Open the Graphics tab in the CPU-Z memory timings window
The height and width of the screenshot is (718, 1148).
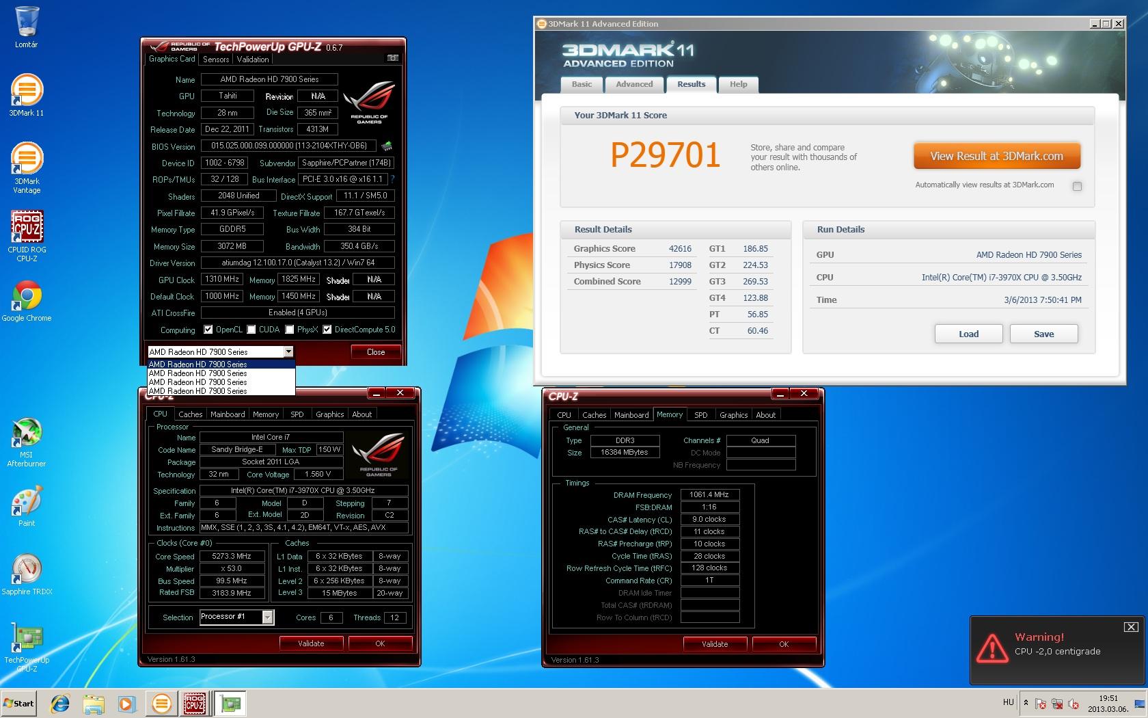(733, 415)
